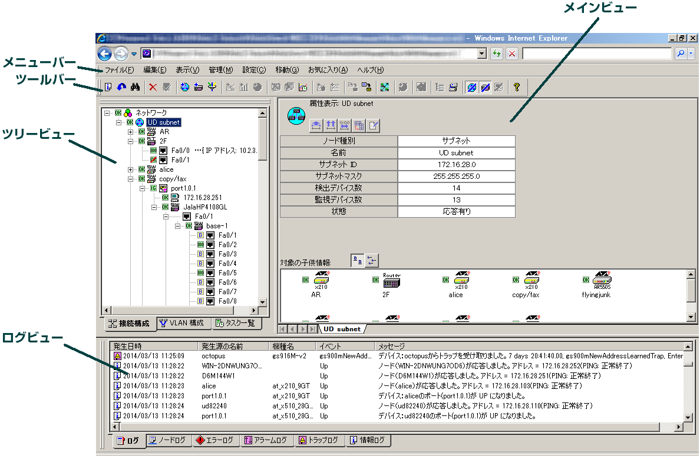Collapse the JalaHP4108GL tree node
This screenshot has height=456, width=700.
tap(154, 207)
